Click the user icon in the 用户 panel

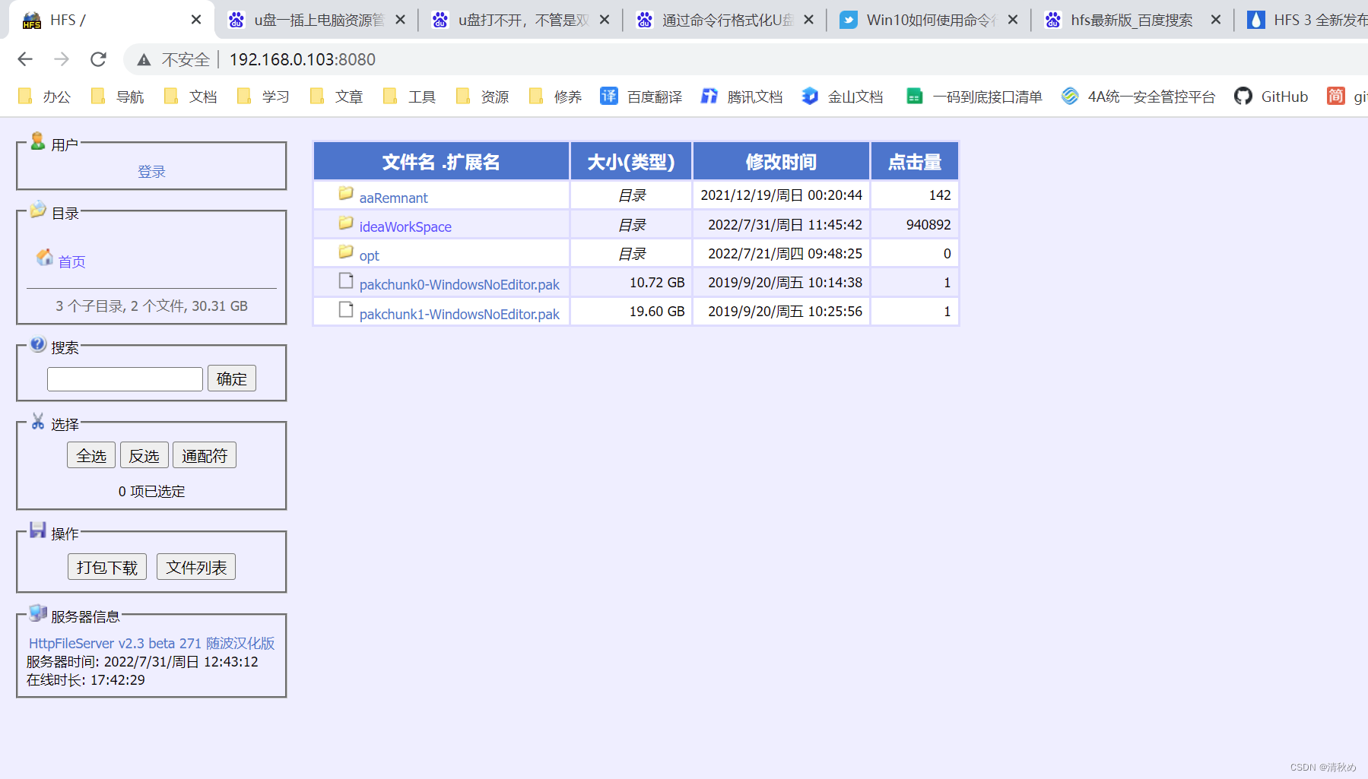pyautogui.click(x=37, y=141)
